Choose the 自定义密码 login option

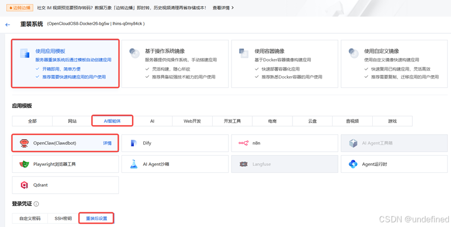[x=30, y=218]
